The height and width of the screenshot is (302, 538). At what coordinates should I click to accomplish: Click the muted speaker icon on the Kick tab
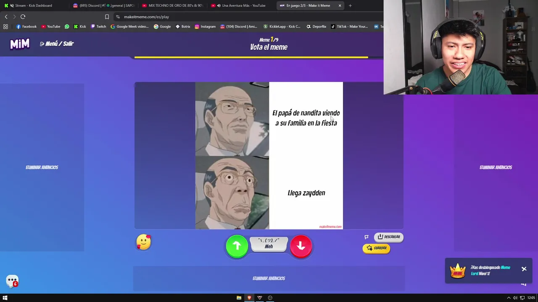[11, 5]
